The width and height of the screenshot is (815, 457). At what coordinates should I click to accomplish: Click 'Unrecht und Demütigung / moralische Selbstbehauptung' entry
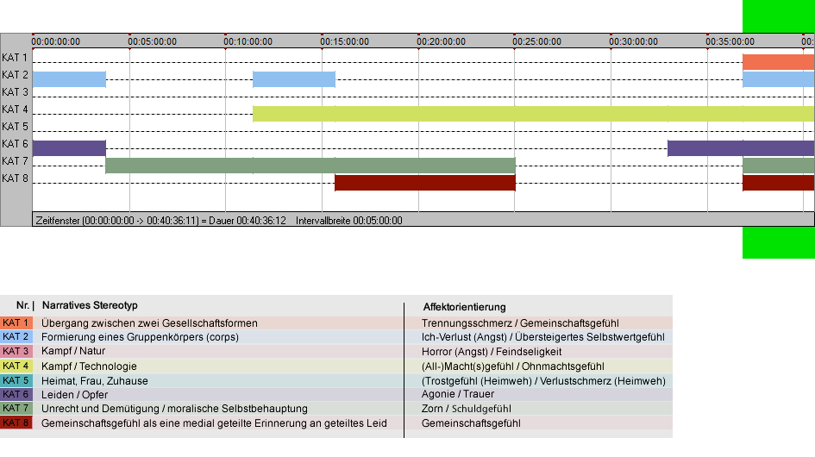point(174,410)
